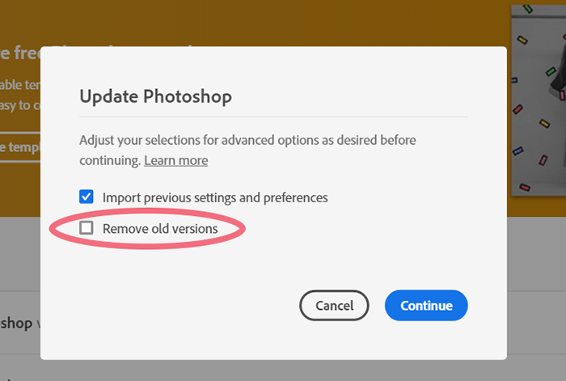566x381 pixels.
Task: Click Continue to start the update
Action: click(x=426, y=306)
